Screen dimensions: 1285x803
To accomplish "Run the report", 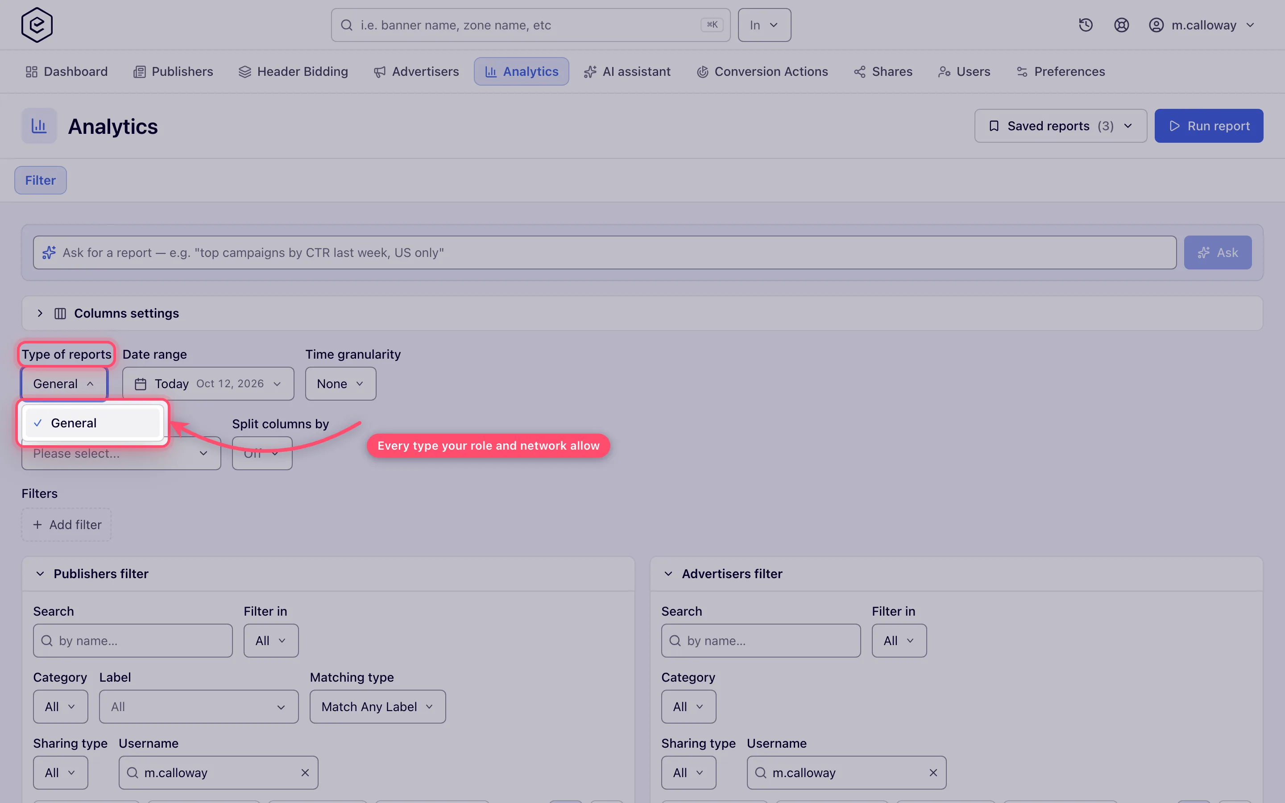I will [1209, 126].
